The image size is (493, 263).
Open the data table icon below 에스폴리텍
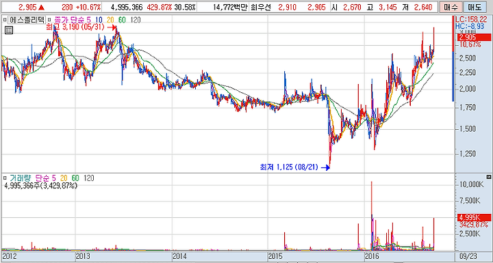9,31
